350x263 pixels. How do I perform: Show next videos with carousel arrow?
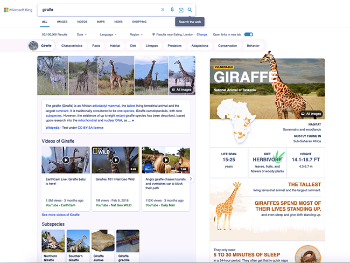coord(191,179)
